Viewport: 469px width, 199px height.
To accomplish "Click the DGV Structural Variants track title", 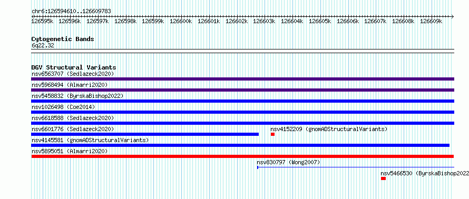I will point(74,67).
